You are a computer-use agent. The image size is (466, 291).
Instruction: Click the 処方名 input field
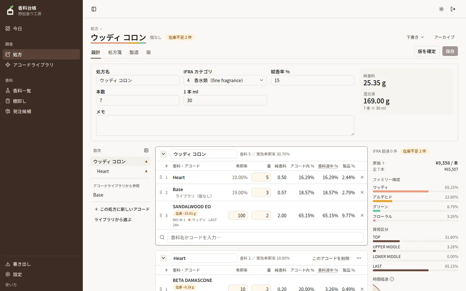point(138,80)
